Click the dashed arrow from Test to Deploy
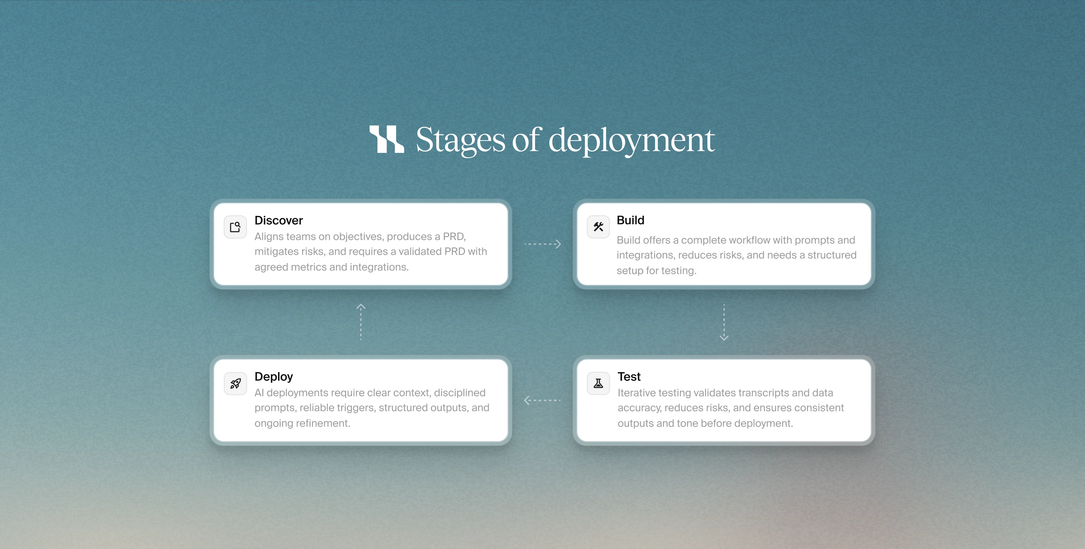This screenshot has height=549, width=1085. click(x=542, y=400)
